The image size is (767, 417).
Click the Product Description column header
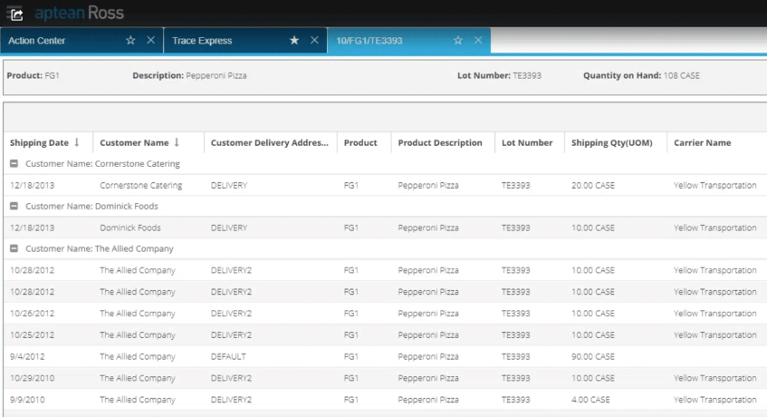click(440, 142)
